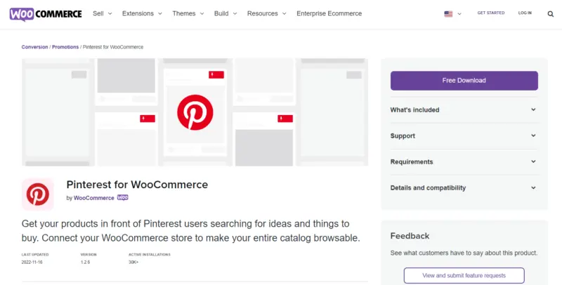Expand Details and compatibility section
Viewport: 562px width, 285px height.
point(464,187)
